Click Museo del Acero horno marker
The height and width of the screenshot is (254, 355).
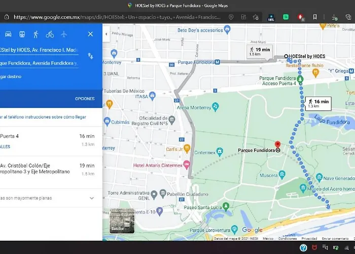coord(303,188)
